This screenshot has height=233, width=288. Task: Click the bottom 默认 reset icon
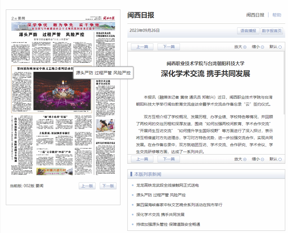pyautogui.click(x=280, y=159)
